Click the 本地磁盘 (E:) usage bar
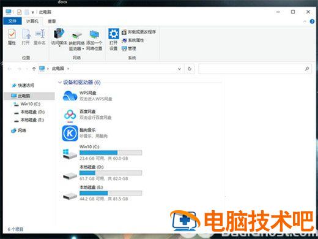The image size is (318, 239). [x=111, y=193]
